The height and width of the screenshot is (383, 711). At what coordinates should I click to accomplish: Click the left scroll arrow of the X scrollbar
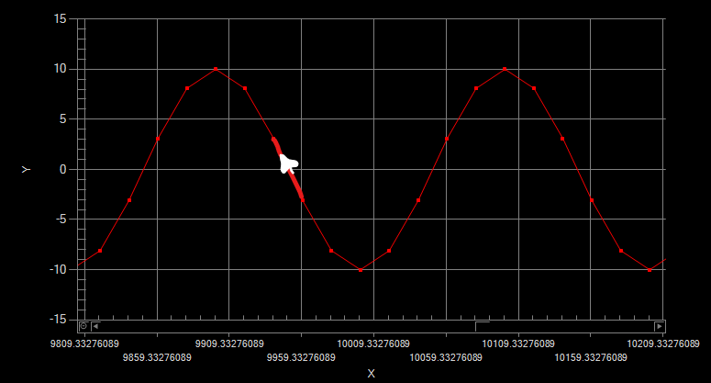pyautogui.click(x=95, y=326)
